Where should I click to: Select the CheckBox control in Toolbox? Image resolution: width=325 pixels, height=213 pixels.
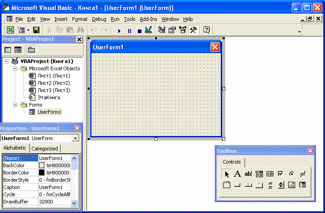click(281, 174)
